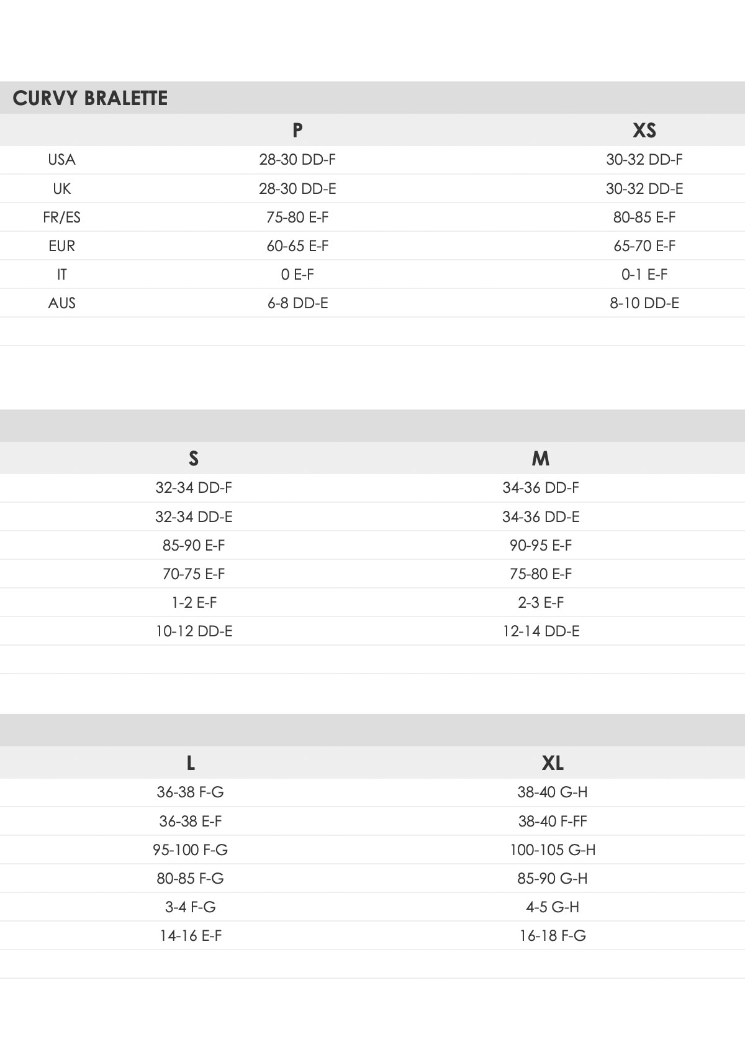
Task: Click the 95-100 F-G value
Action: pos(191,850)
